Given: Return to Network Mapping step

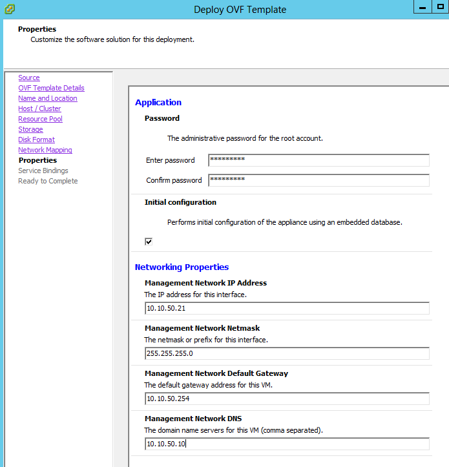Looking at the screenshot, I should [x=45, y=150].
